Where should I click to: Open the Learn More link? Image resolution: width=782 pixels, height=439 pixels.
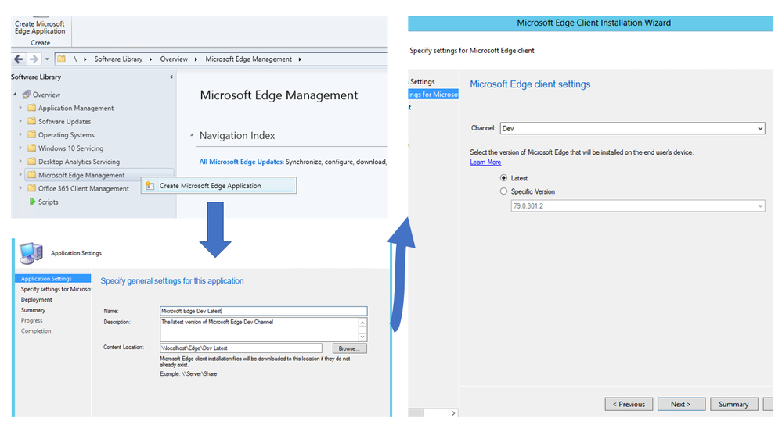[485, 162]
